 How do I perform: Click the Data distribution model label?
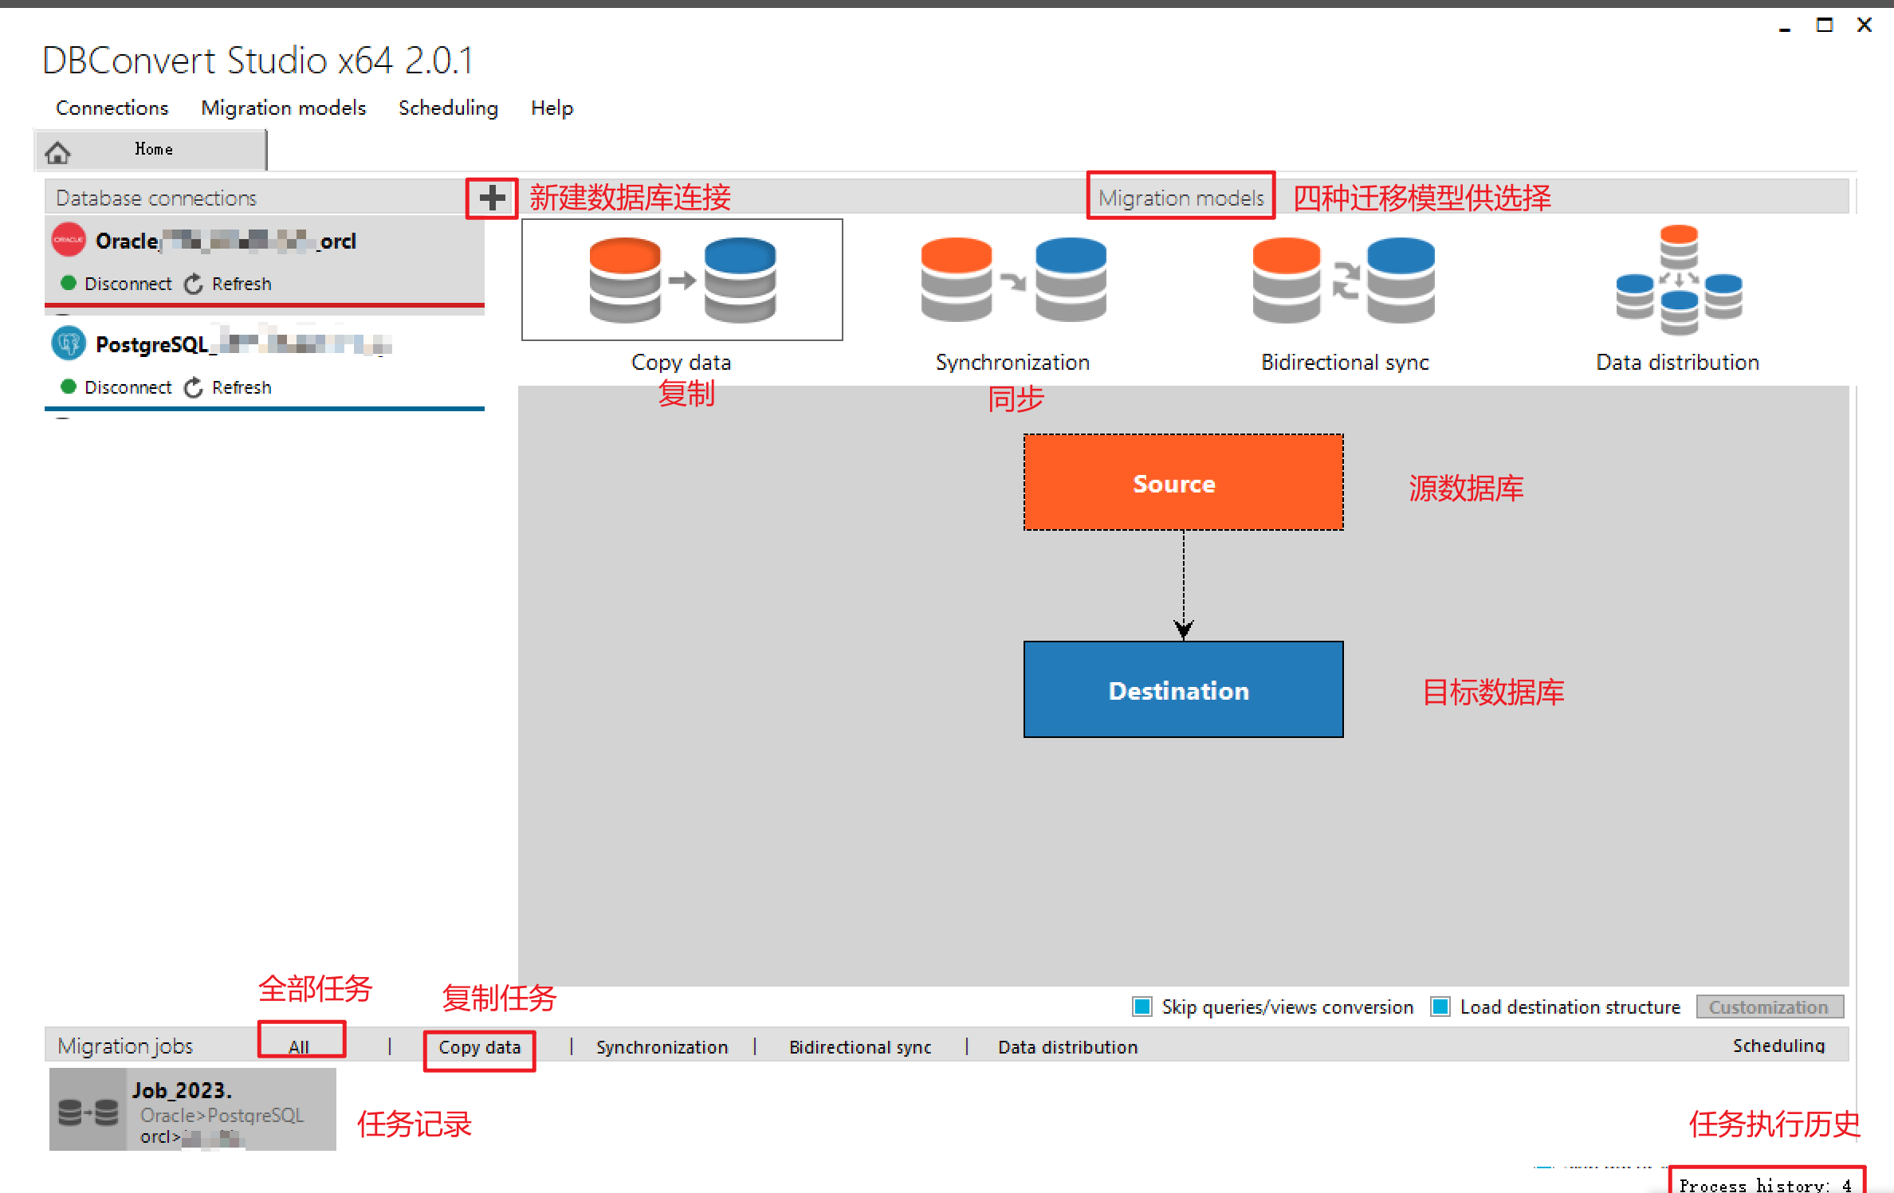coord(1677,363)
